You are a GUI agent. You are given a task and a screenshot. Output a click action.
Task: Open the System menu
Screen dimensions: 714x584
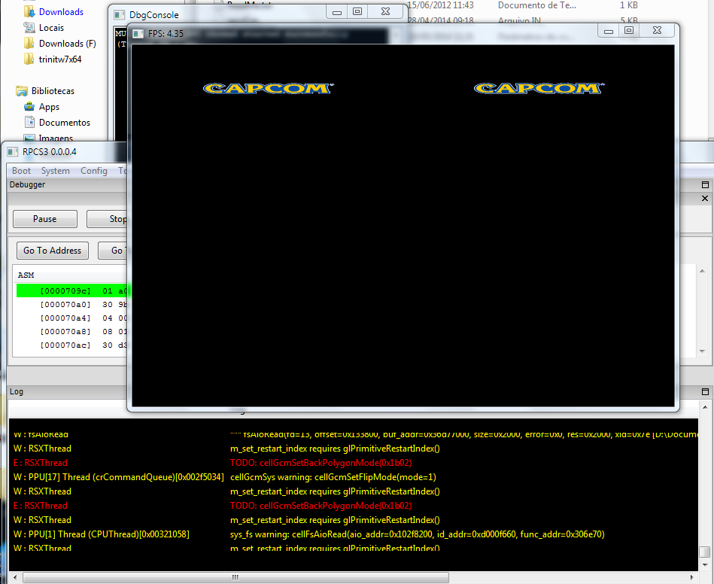[56, 171]
